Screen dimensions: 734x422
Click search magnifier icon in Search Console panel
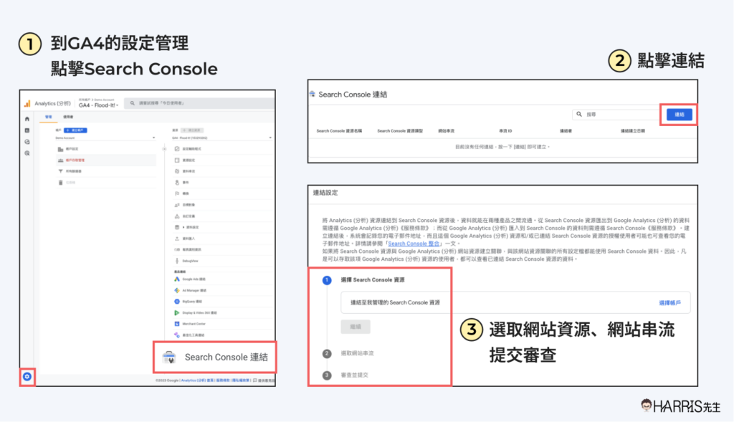[579, 114]
